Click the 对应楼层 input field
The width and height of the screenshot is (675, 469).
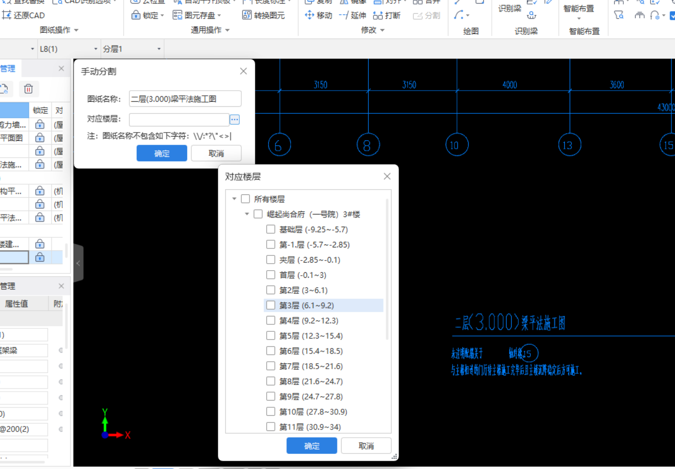coord(179,119)
